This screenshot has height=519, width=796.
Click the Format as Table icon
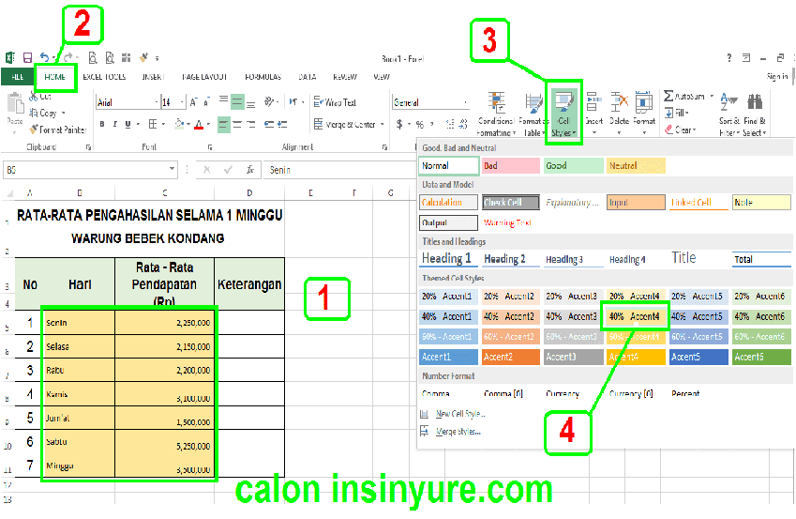click(533, 103)
